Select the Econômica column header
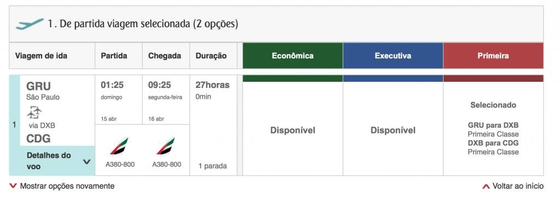This screenshot has height=197, width=560. [293, 56]
